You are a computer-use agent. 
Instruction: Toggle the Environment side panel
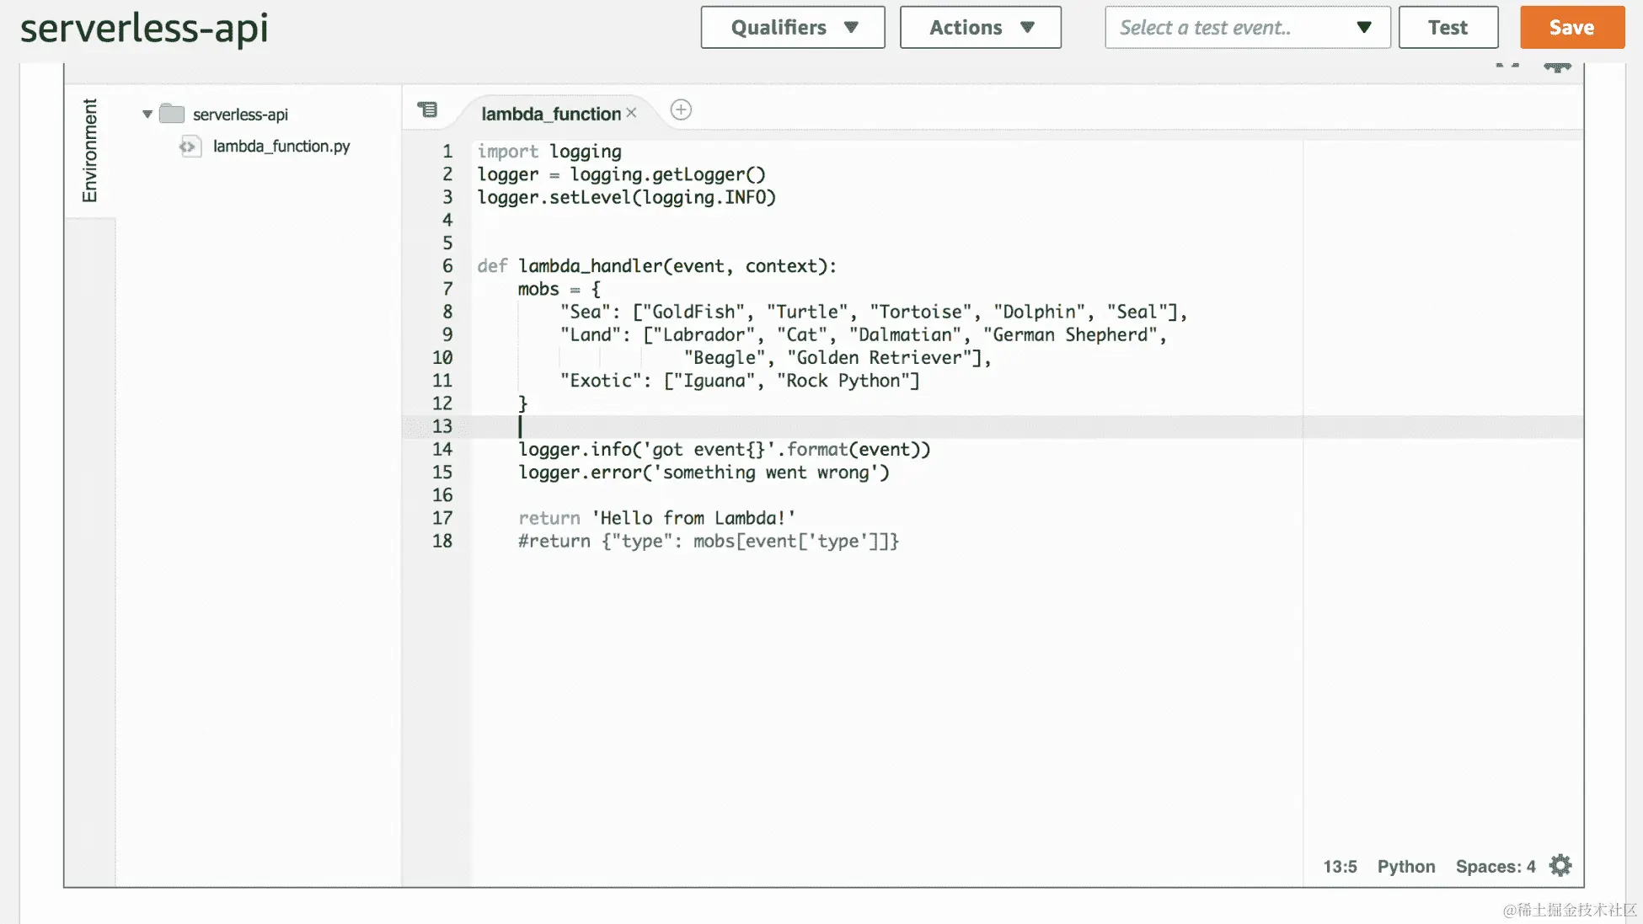point(89,151)
